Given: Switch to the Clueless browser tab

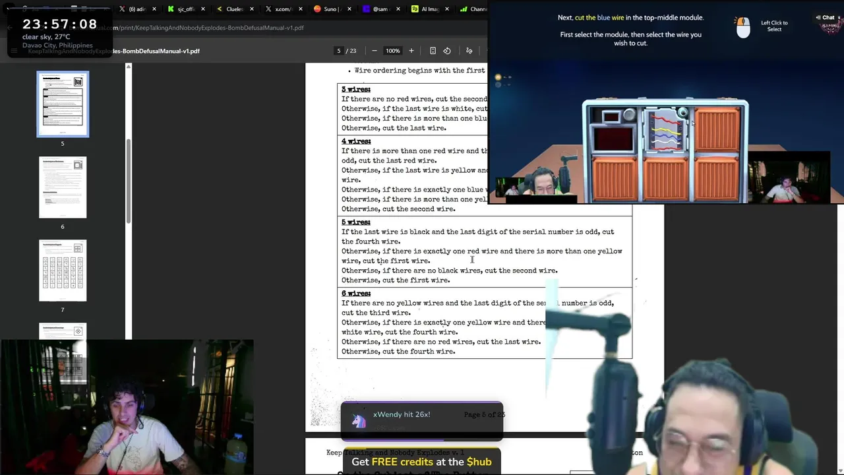Looking at the screenshot, I should tap(235, 9).
